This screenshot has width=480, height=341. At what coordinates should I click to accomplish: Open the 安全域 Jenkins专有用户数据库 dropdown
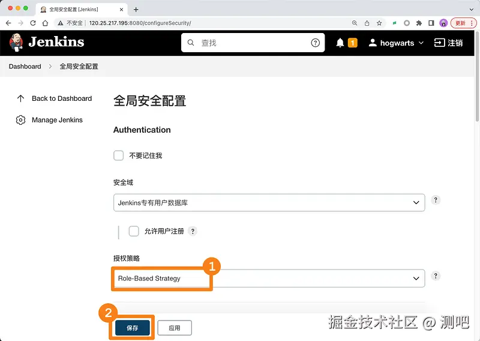pos(269,202)
